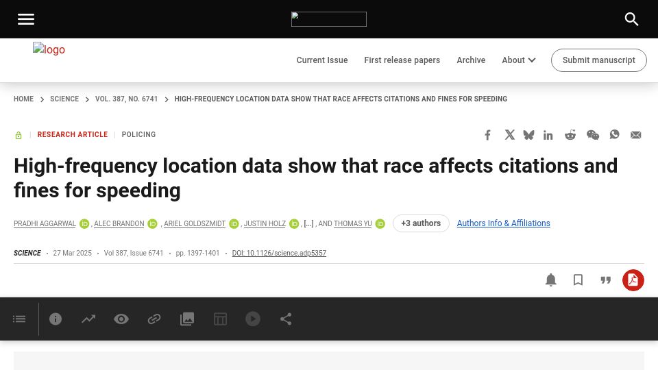Screen dimensions: 658x370
Task: Share article on WhatsApp
Action: click(x=614, y=135)
